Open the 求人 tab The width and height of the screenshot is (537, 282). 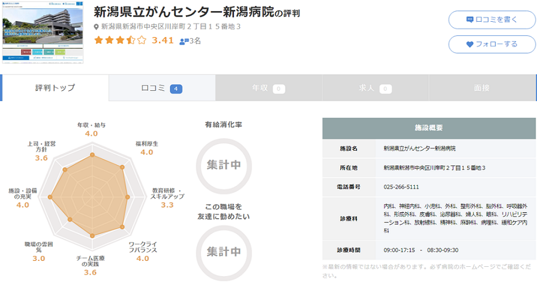click(375, 88)
